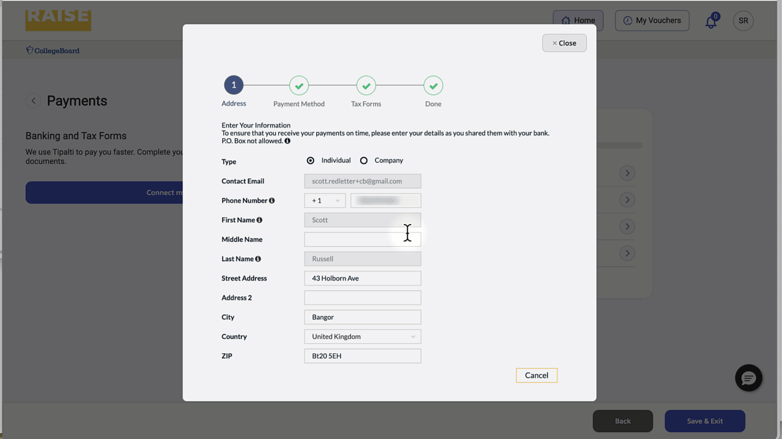Jump to the Done step
The height and width of the screenshot is (439, 782).
[x=433, y=86]
